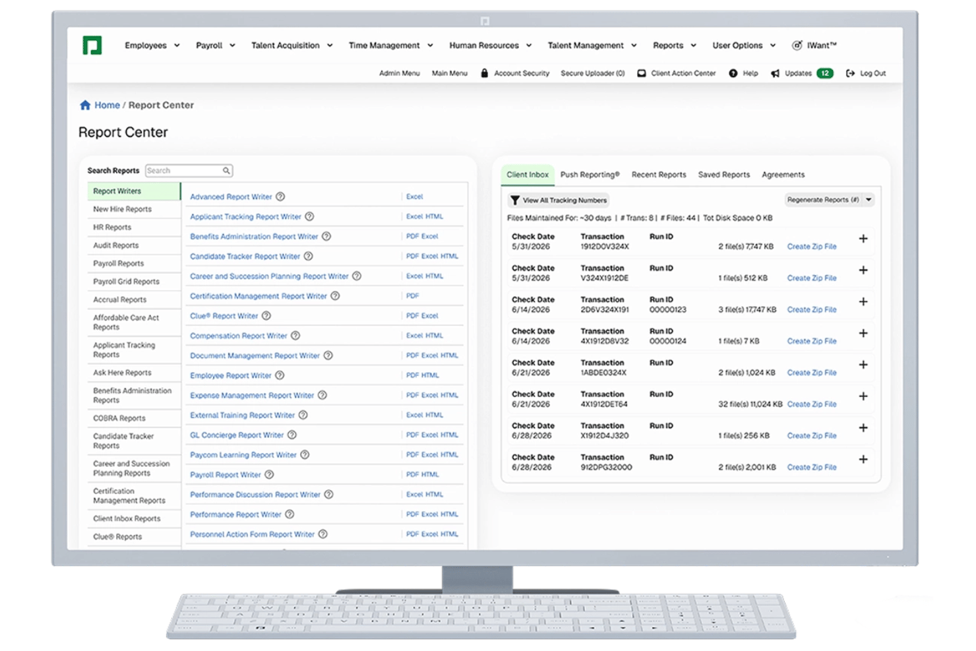This screenshot has height=651, width=976.
Task: Expand the transaction 912DPG32000 row
Action: [x=863, y=460]
